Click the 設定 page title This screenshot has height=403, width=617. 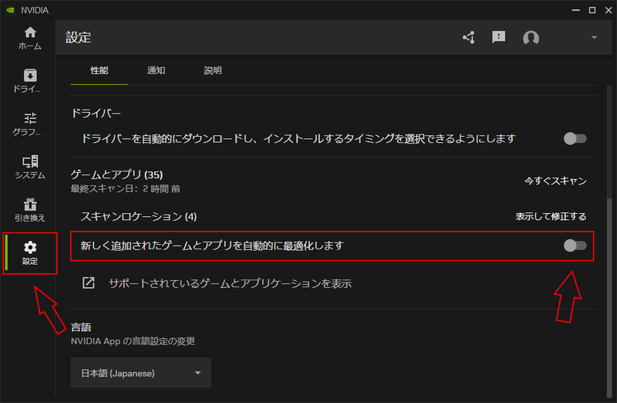point(79,37)
